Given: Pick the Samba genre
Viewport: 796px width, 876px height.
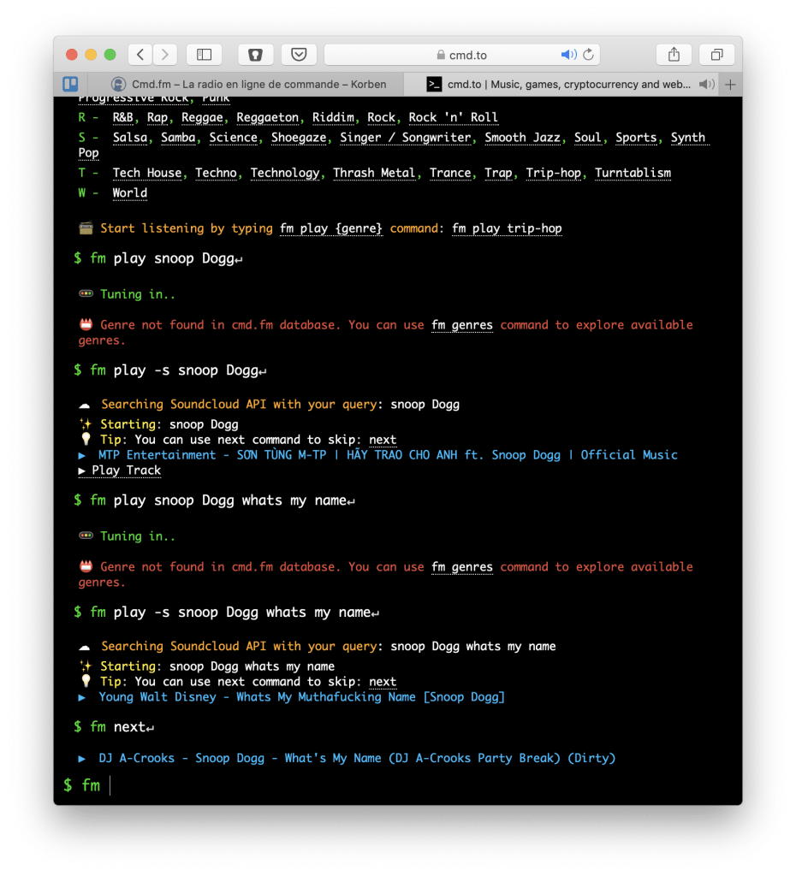Looking at the screenshot, I should [178, 138].
